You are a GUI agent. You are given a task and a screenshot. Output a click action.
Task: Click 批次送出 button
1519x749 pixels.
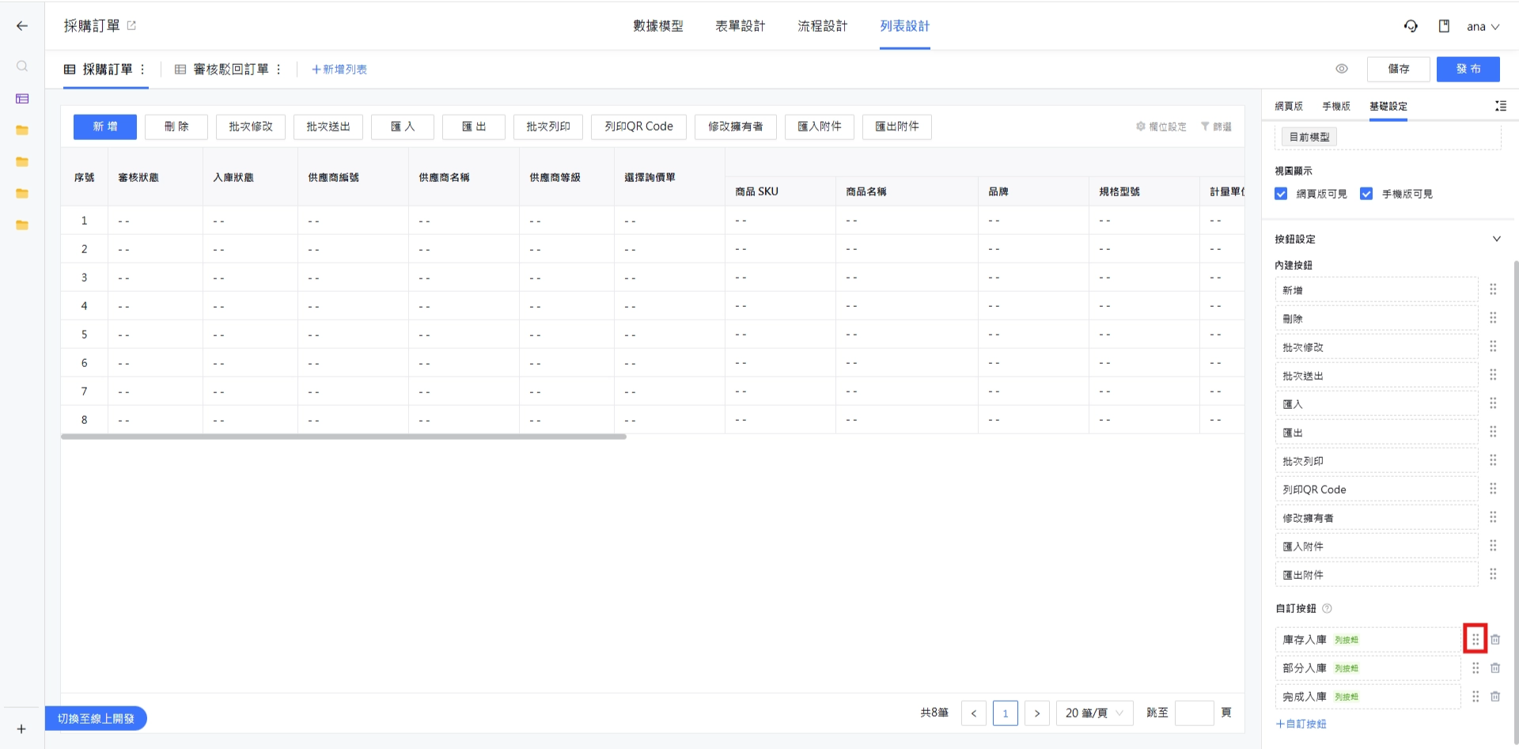[328, 127]
